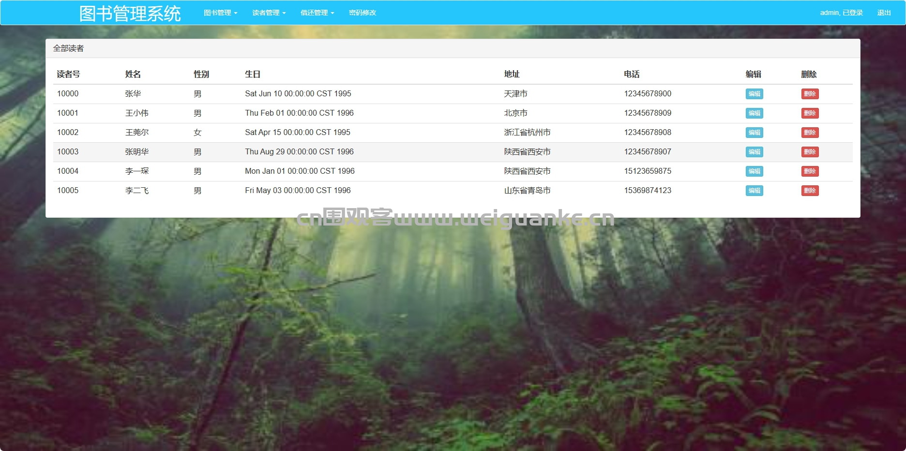
Task: Click the 性别 column header
Action: [201, 74]
